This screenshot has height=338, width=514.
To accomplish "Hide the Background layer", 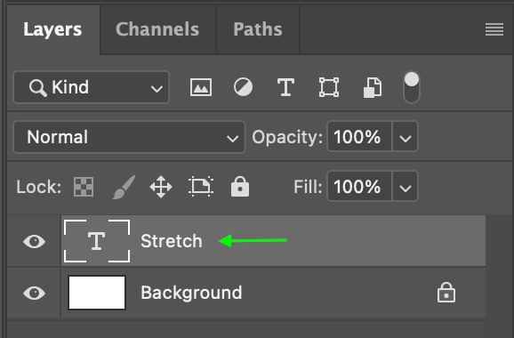I will click(34, 293).
